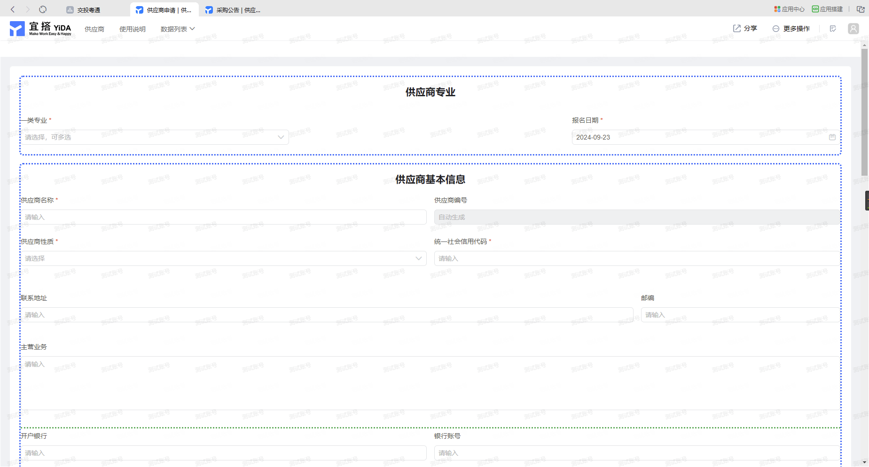Open the user avatar icon

pyautogui.click(x=853, y=29)
